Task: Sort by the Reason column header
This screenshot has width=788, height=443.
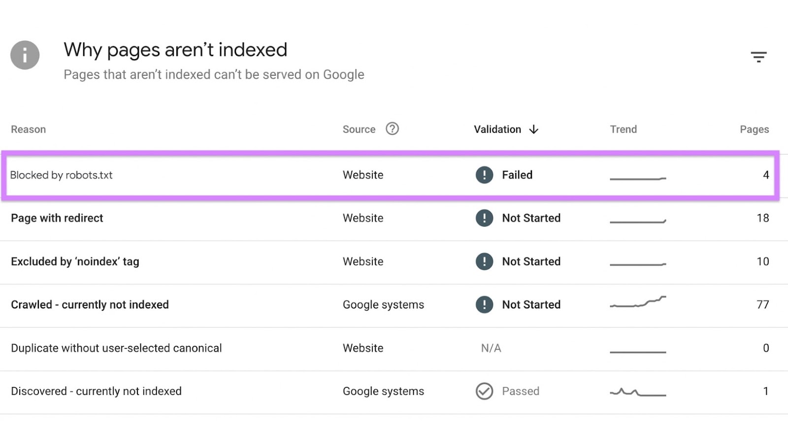Action: [x=28, y=129]
